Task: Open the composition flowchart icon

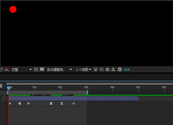Action: pos(113,69)
